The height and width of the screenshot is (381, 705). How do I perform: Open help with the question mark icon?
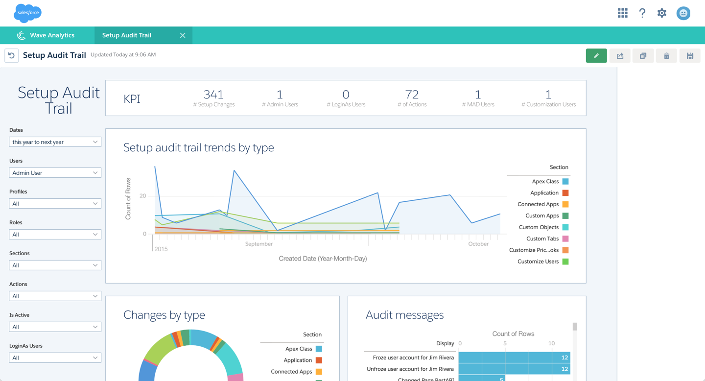point(642,13)
